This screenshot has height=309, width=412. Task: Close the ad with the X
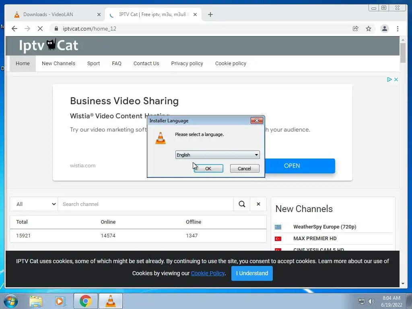[x=396, y=79]
